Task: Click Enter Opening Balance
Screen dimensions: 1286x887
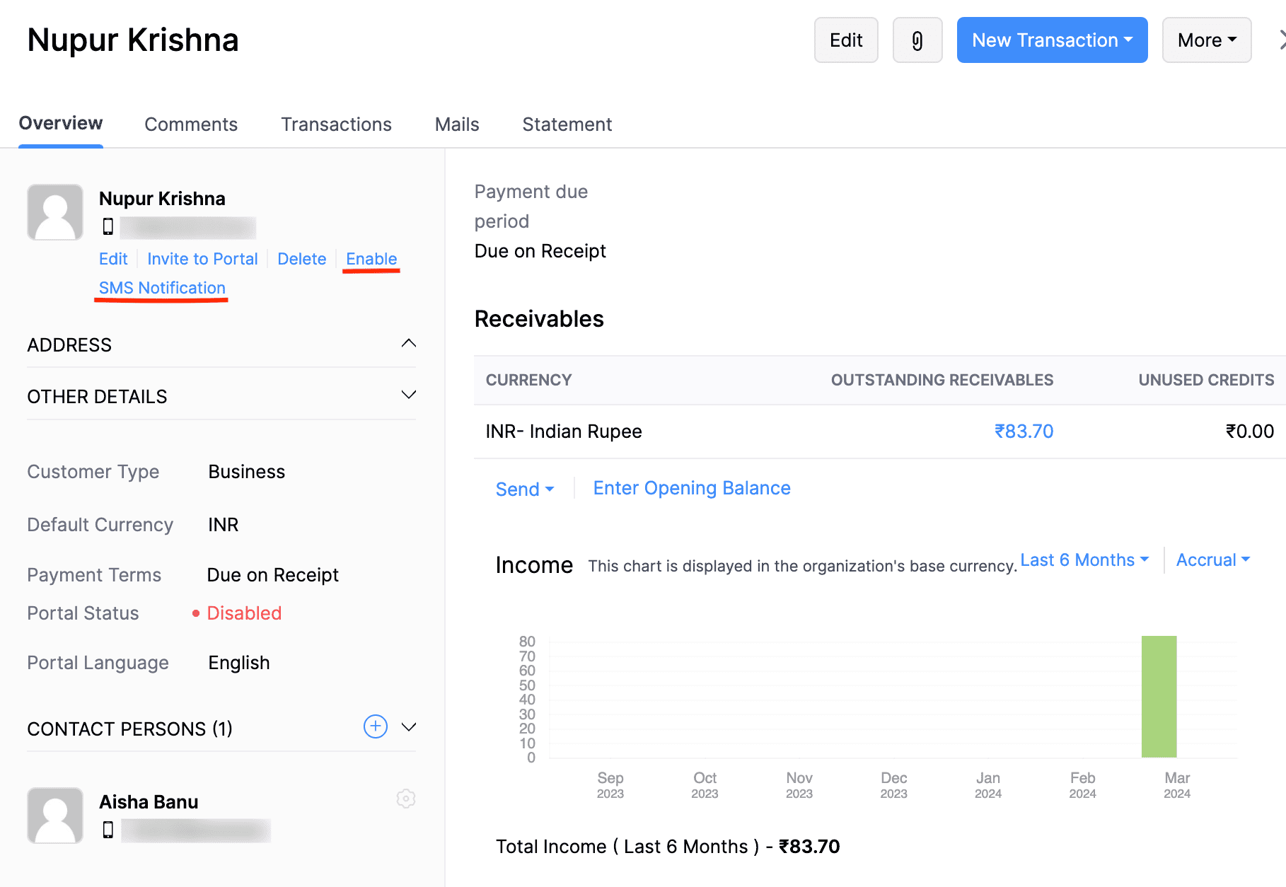Action: click(691, 487)
